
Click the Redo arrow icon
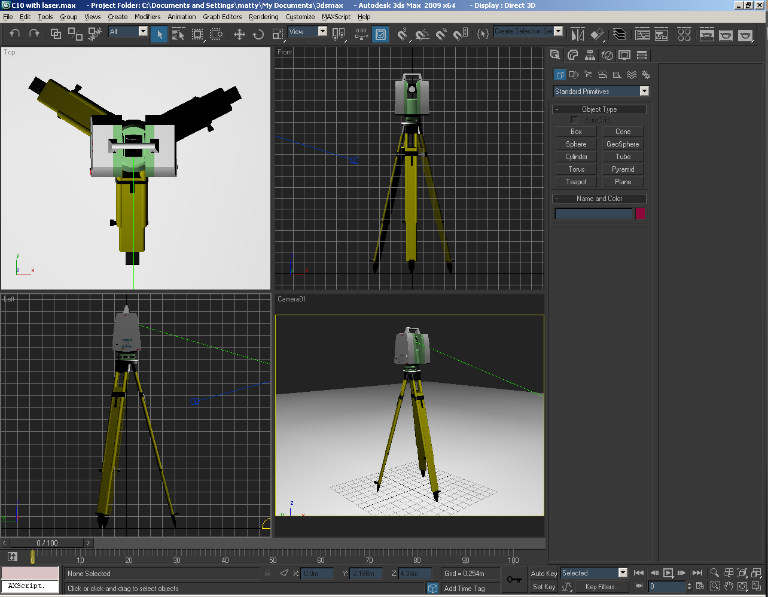coord(34,34)
